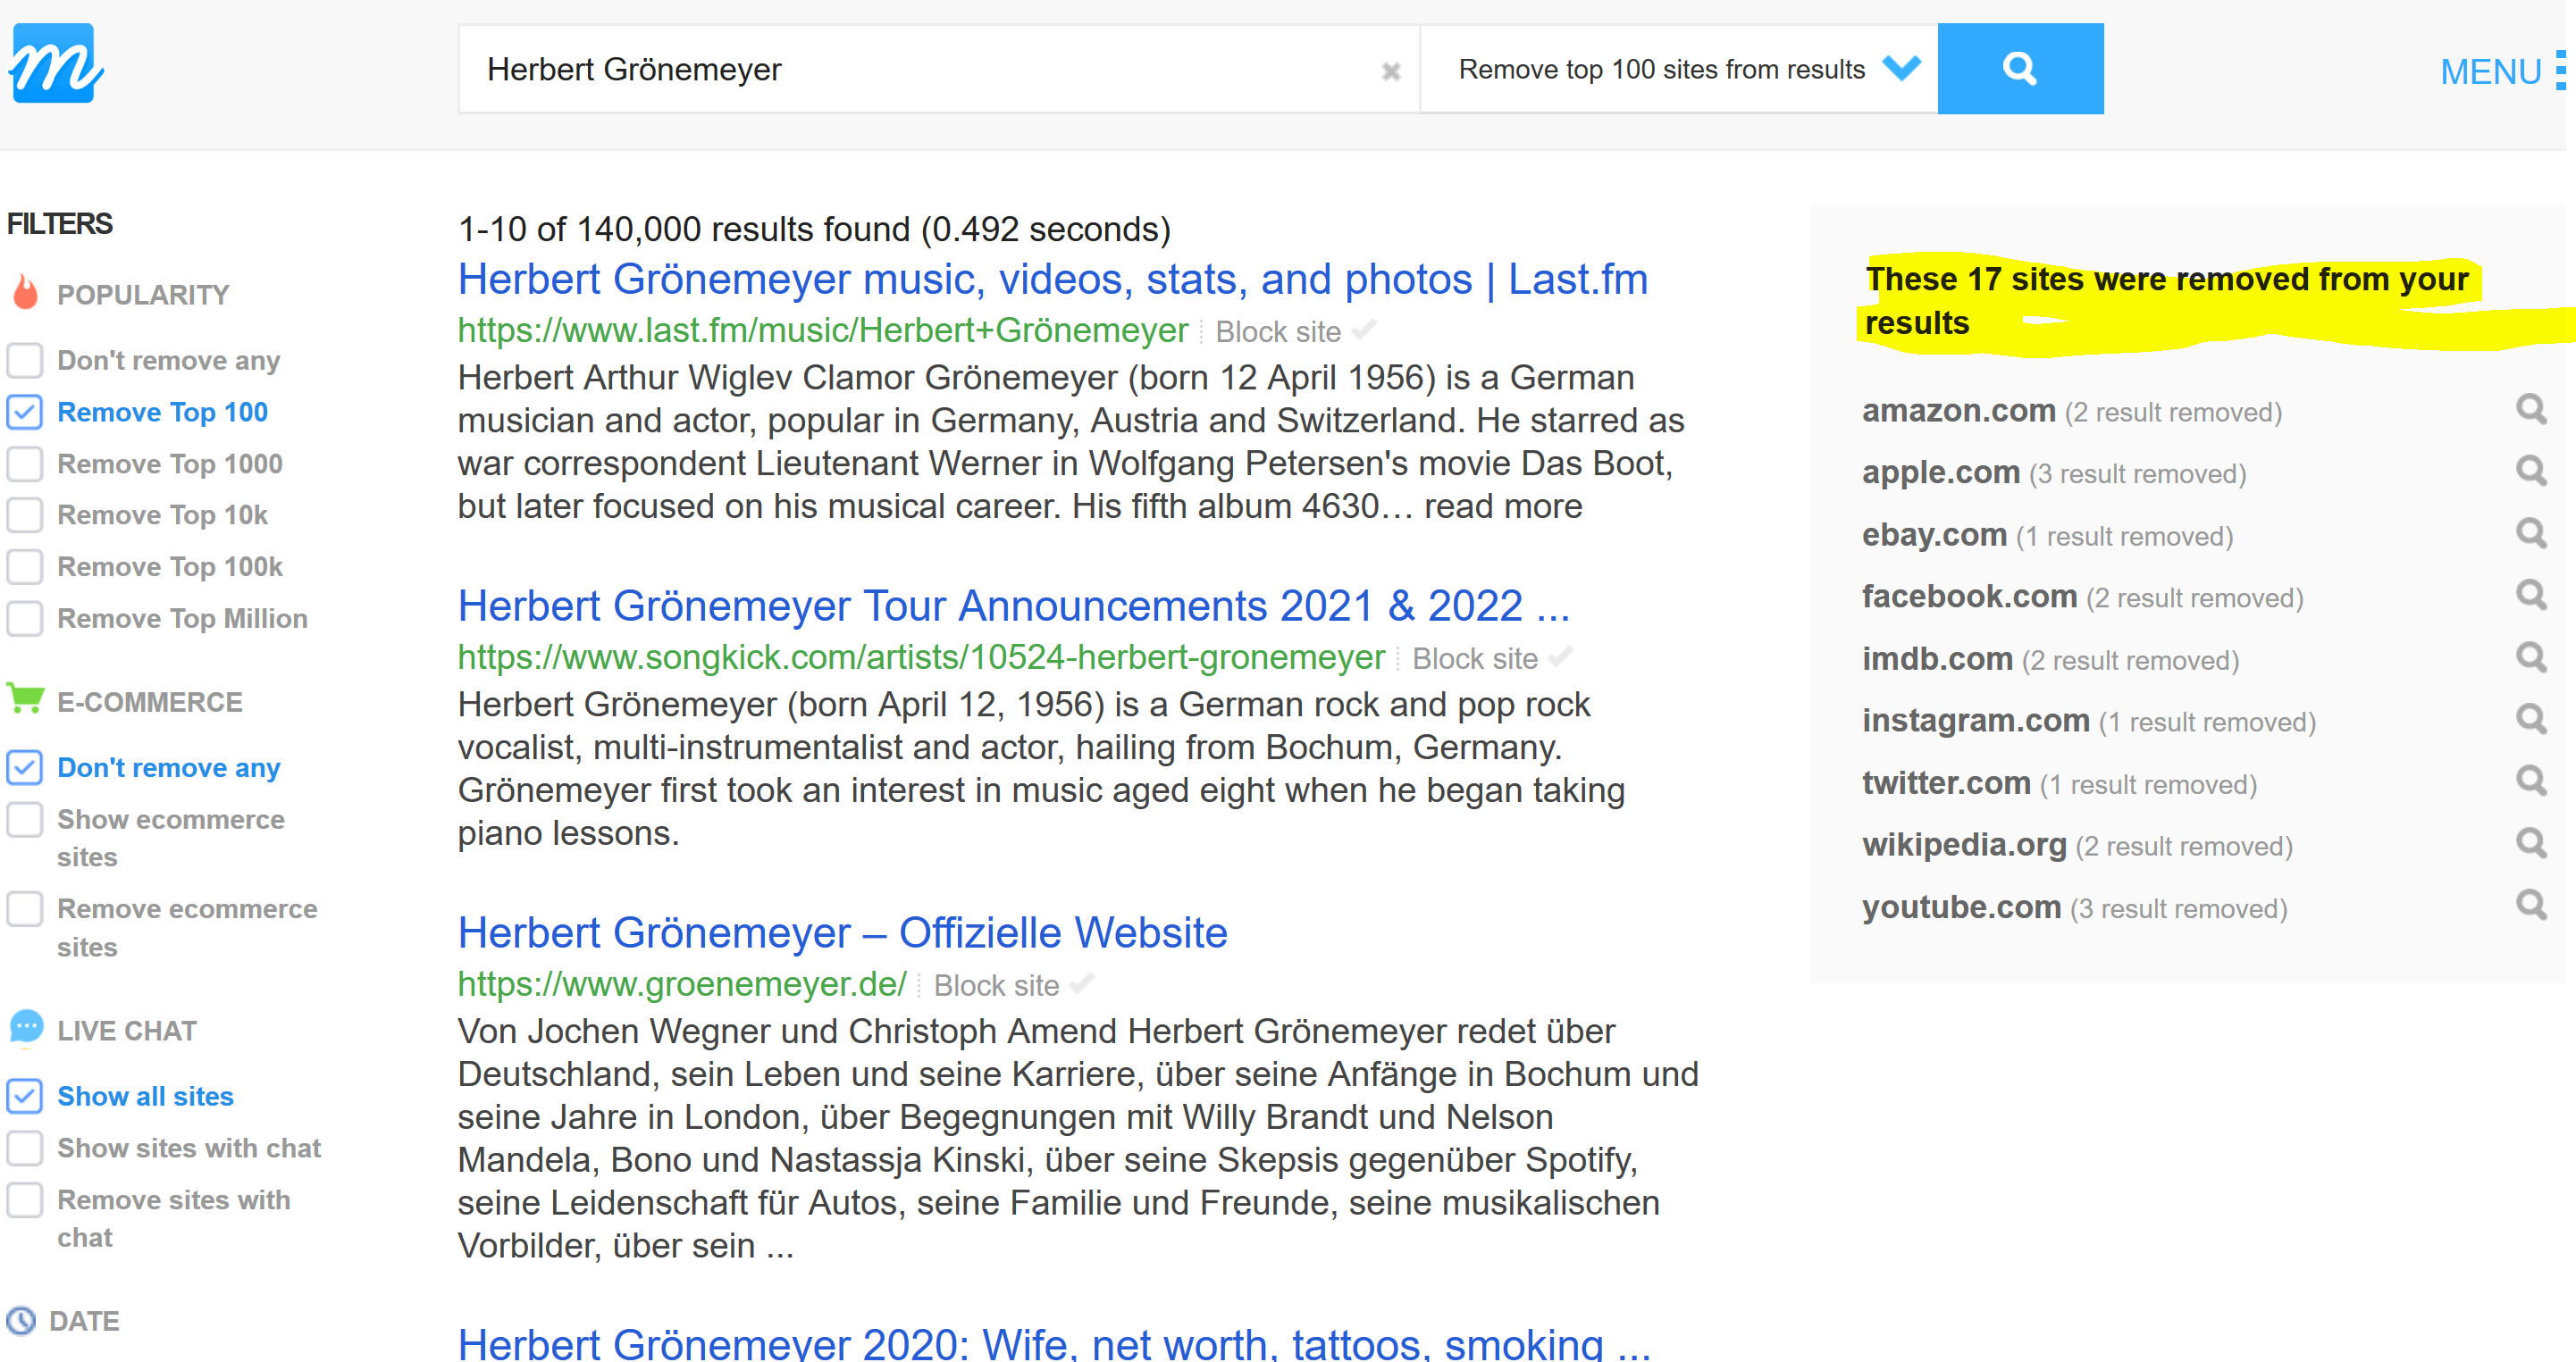
Task: Clear the search box with the X icon
Action: 1390,72
